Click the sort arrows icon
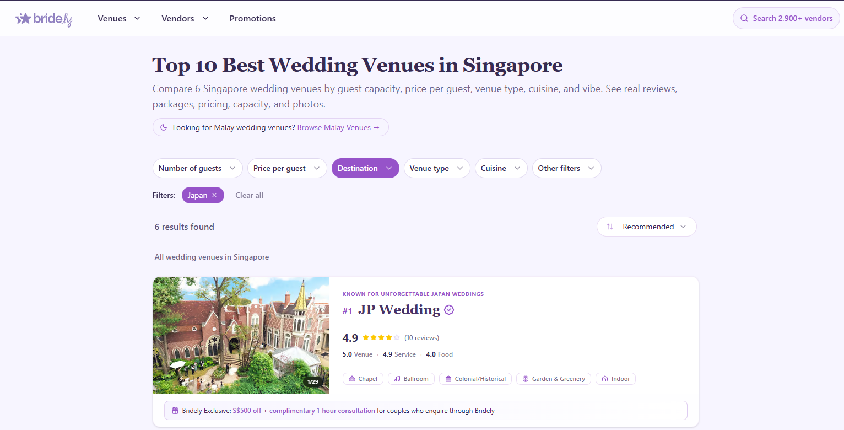The width and height of the screenshot is (844, 430). (610, 227)
